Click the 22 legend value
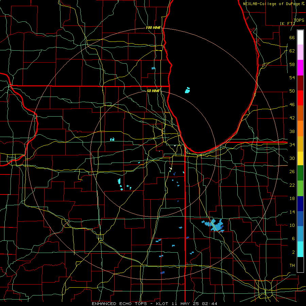Image resolution: width=306 pixels, height=306 pixels. pyautogui.click(x=292, y=185)
